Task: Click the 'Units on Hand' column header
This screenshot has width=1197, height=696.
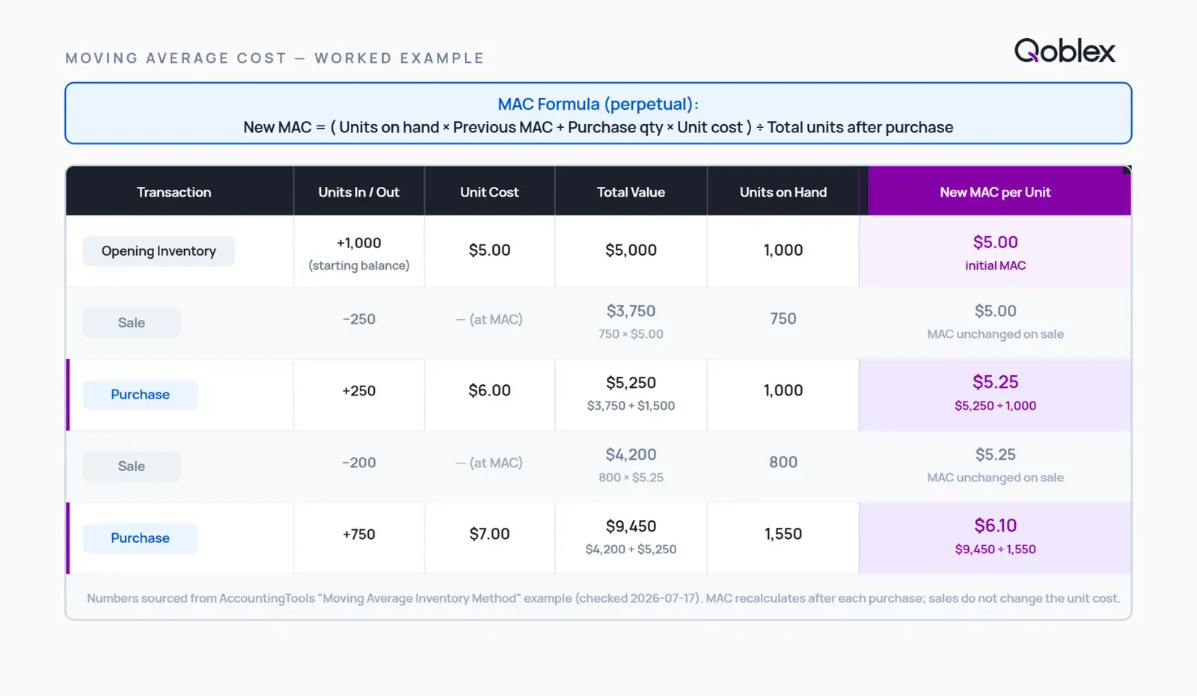Action: point(783,192)
